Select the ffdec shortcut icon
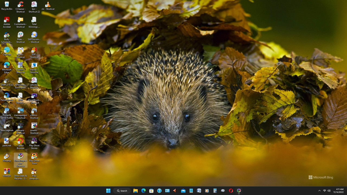This screenshot has height=195, width=347. (20, 38)
